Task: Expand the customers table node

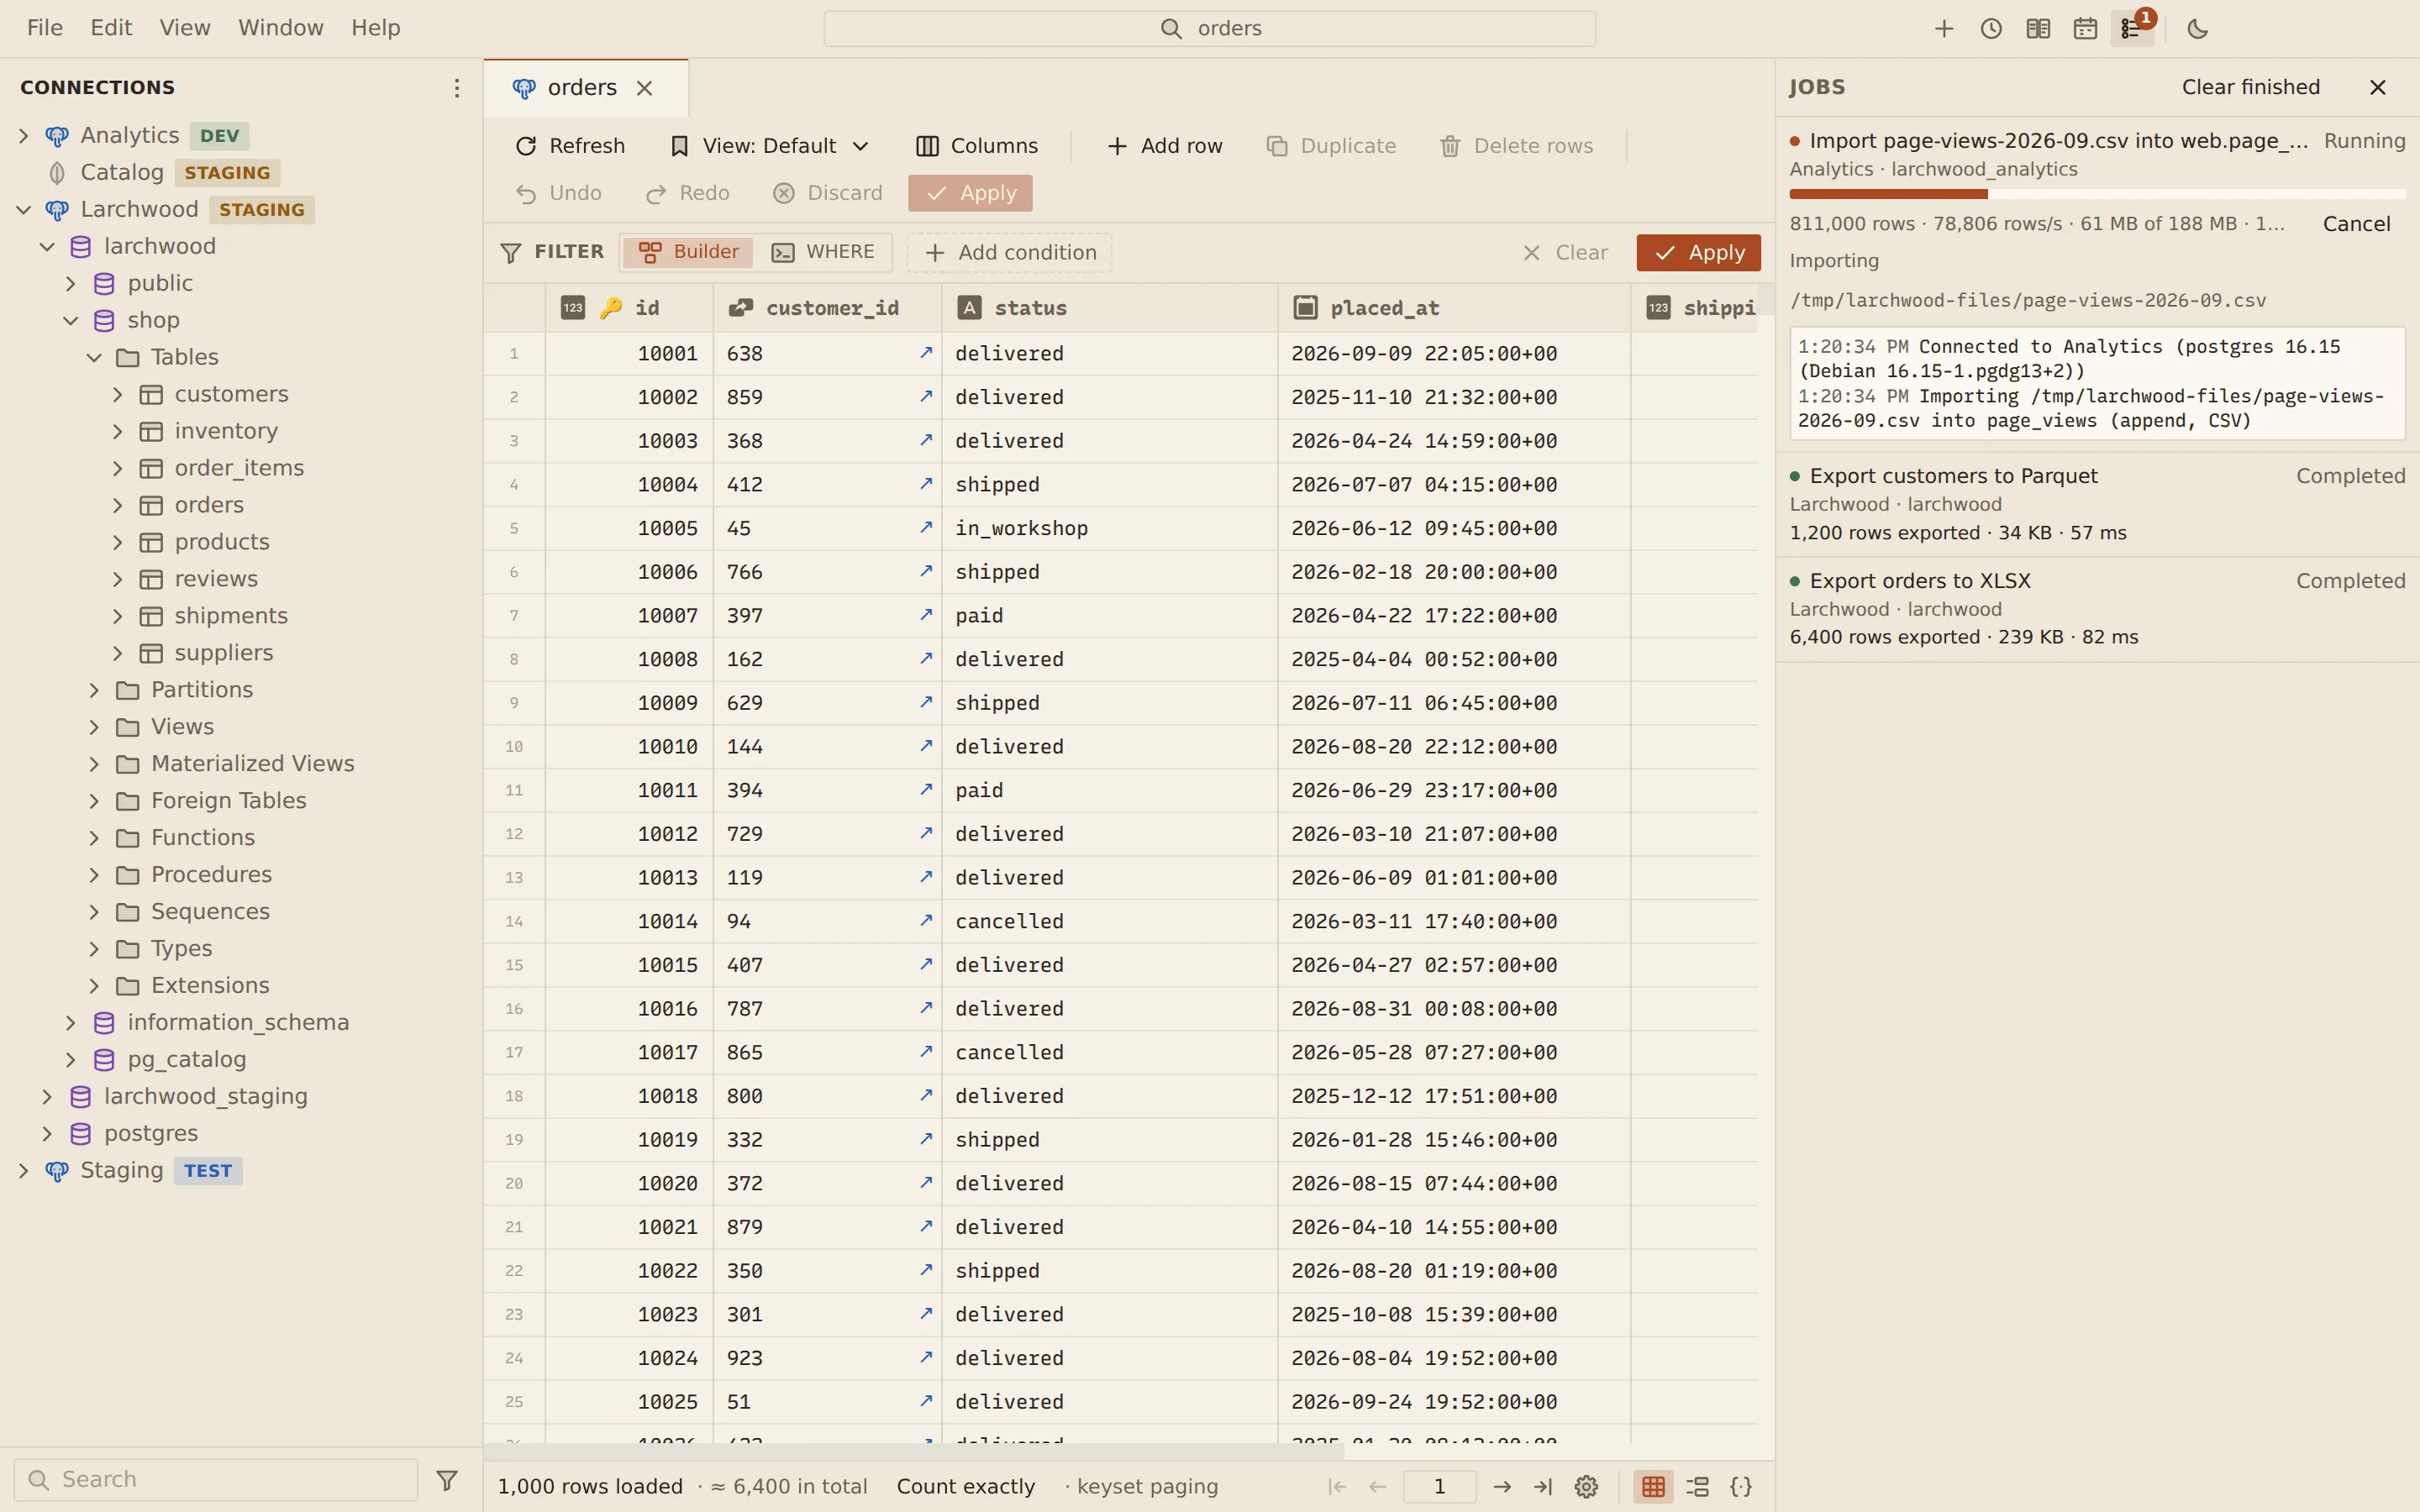Action: coord(118,395)
